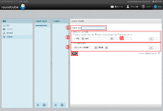
Task: Click the ログアウト logout link
Action: point(157,1)
